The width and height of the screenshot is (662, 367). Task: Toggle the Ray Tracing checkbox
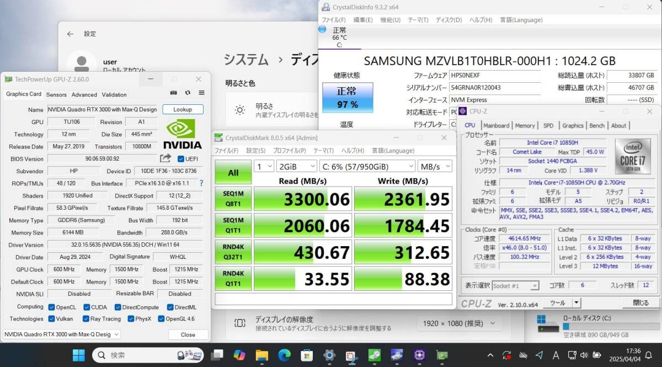pos(86,318)
